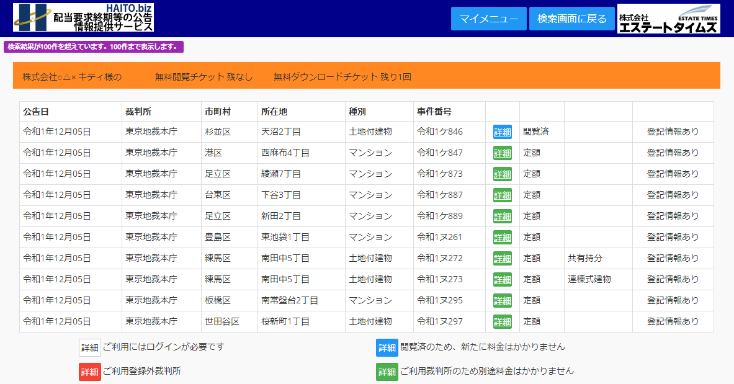Open 詳細 for case 令和1ケ847
Viewport: 734px width, 384px height.
(x=502, y=153)
